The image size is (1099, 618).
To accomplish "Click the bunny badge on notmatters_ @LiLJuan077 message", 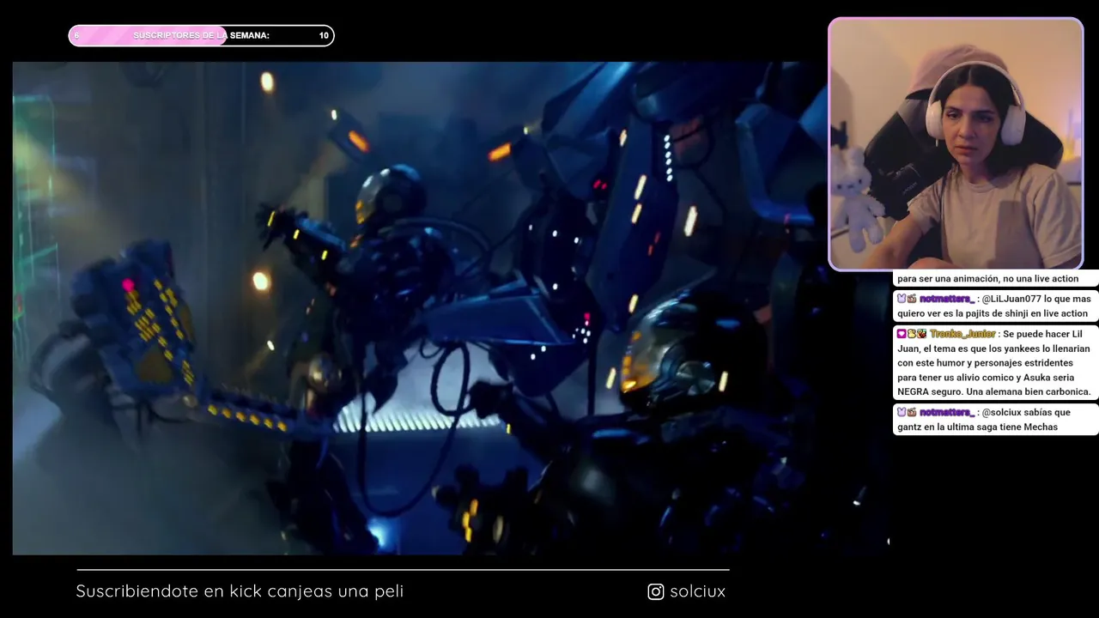I will [902, 299].
